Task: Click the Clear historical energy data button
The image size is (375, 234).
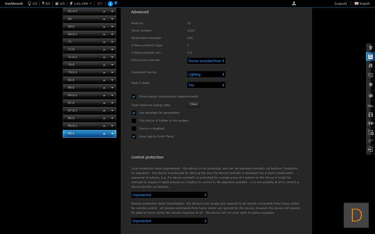Action: 194,104
